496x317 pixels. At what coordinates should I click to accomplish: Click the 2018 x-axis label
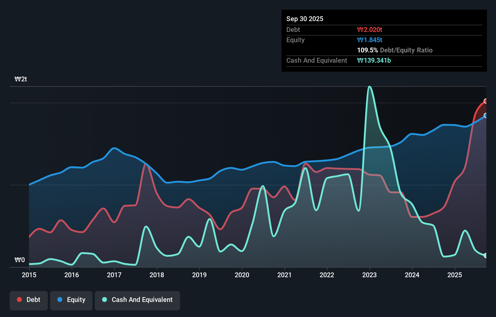coord(157,275)
